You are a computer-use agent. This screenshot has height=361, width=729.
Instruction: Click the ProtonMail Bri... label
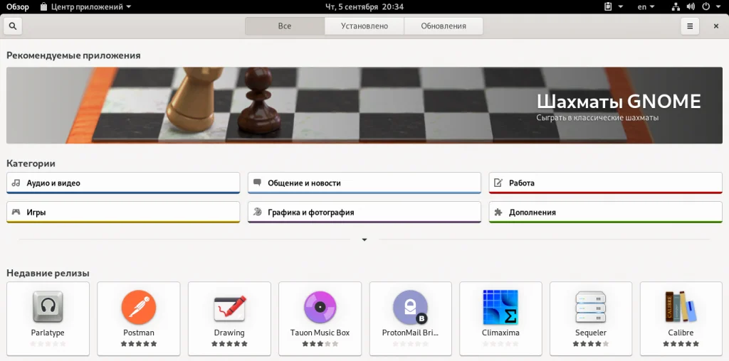(x=410, y=333)
